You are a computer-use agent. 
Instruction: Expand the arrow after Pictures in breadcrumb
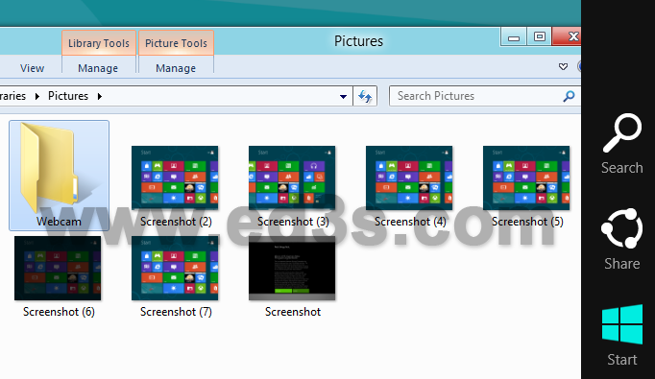point(100,96)
